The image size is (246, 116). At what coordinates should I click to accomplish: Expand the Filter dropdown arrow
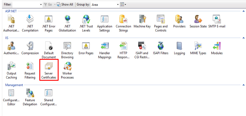(41, 5)
